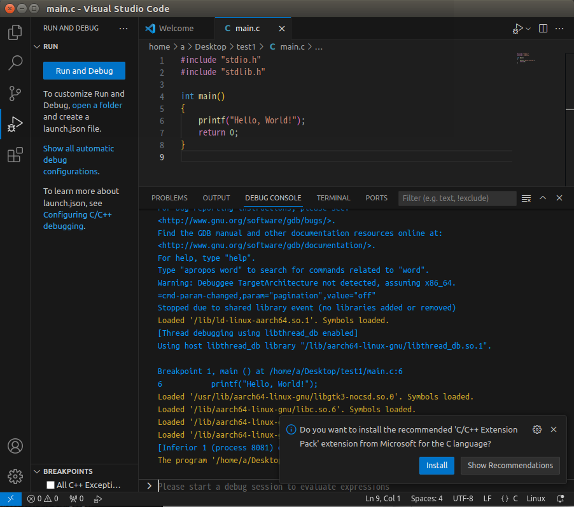Open editor more actions ellipsis
574x507 pixels.
[559, 29]
